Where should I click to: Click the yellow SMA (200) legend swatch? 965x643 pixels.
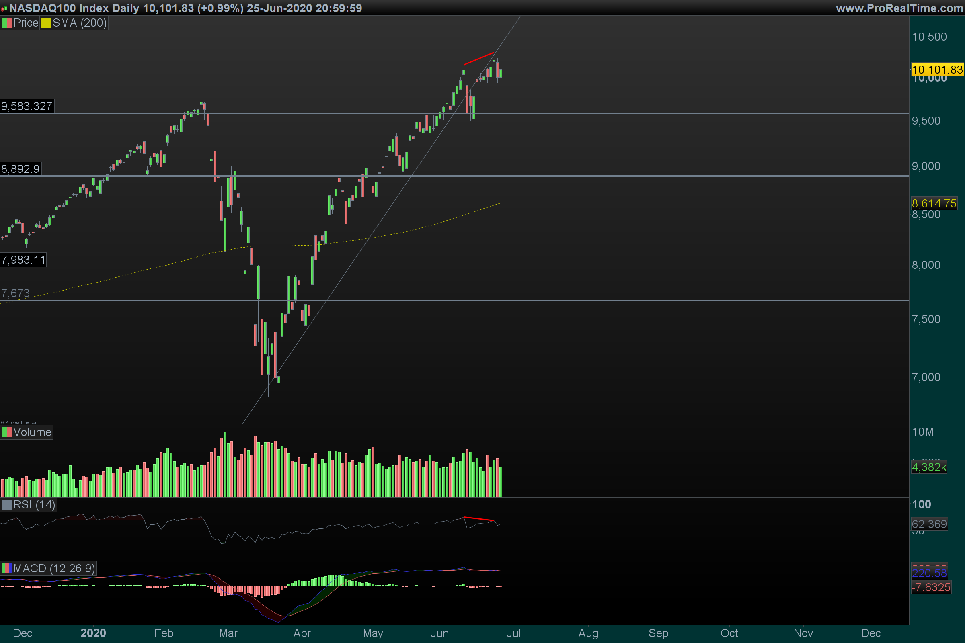pyautogui.click(x=46, y=23)
